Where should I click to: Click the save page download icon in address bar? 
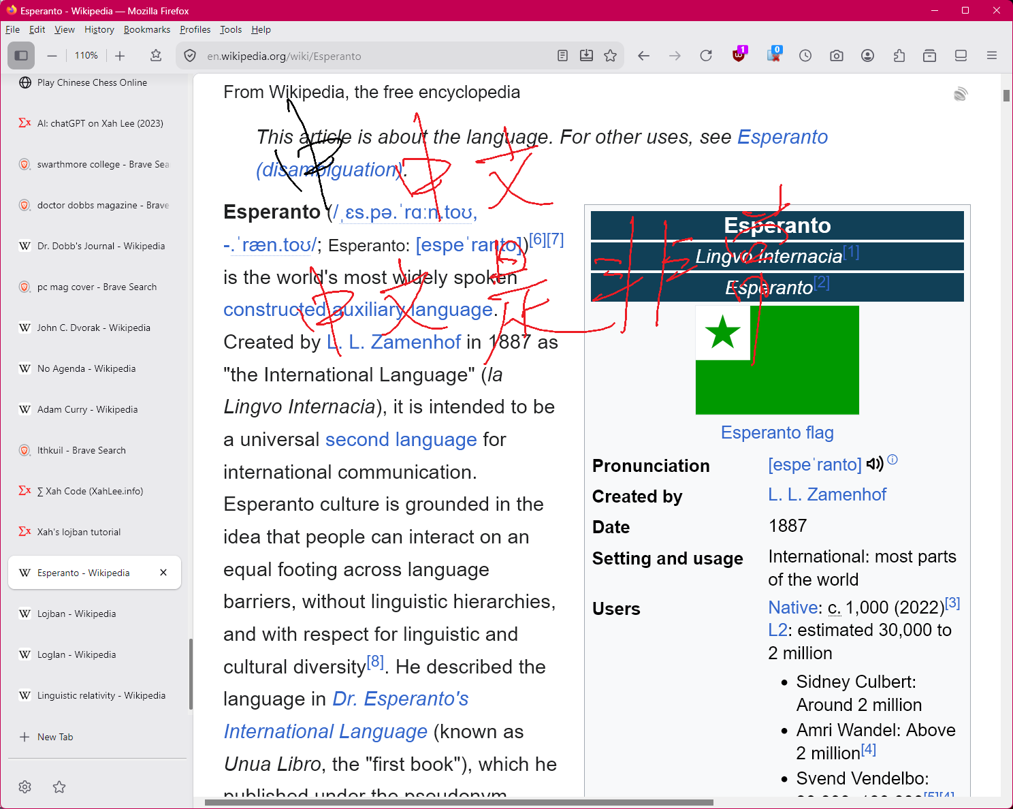click(586, 56)
